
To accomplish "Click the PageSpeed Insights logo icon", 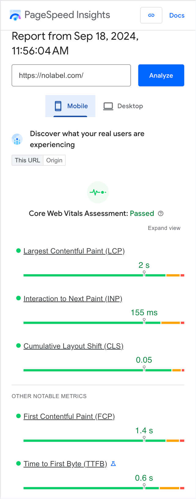I will pos(15,15).
